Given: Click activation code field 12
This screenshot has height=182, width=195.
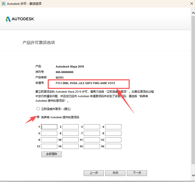Looking at the screenshot, I should click(x=113, y=140).
